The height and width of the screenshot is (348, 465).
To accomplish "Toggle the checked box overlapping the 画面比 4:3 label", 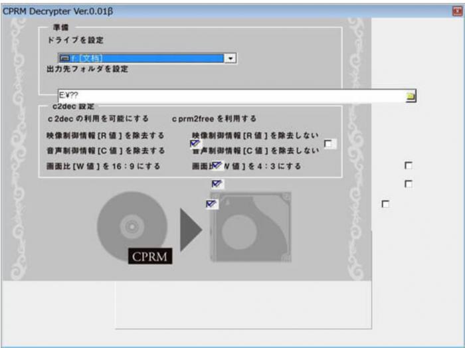I will point(217,165).
